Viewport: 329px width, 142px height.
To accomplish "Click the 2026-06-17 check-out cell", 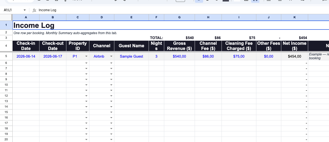I will [53, 57].
